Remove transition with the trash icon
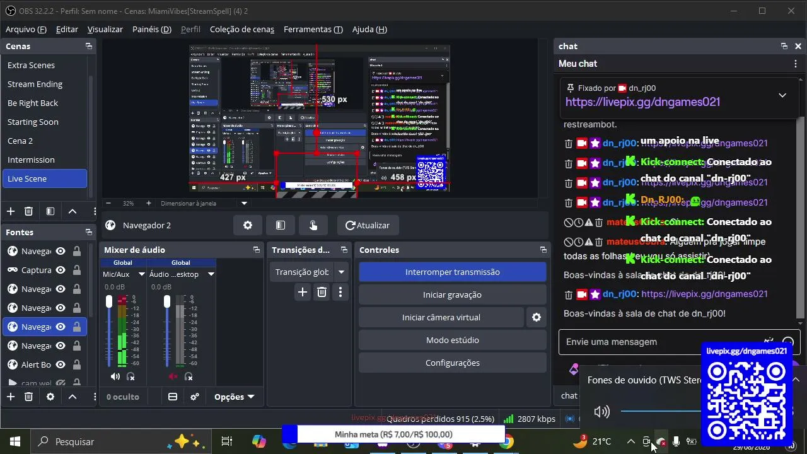The image size is (807, 454). [x=322, y=292]
